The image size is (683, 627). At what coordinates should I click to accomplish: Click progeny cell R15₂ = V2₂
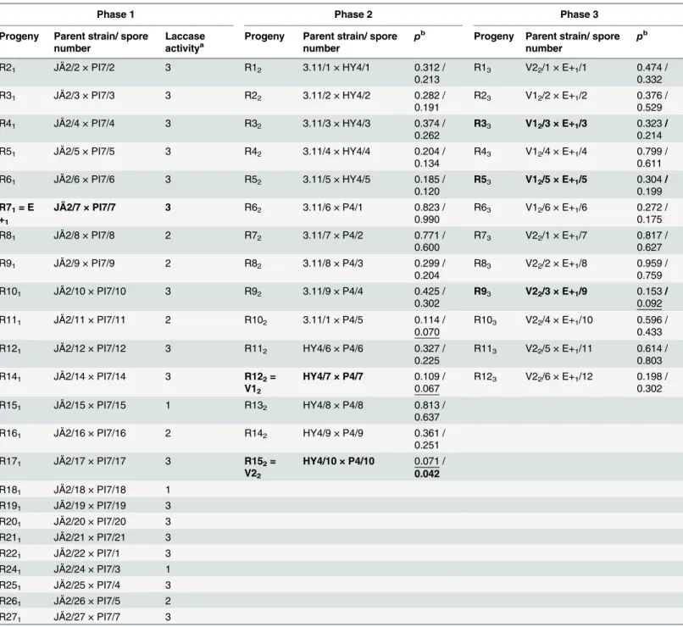(x=260, y=467)
